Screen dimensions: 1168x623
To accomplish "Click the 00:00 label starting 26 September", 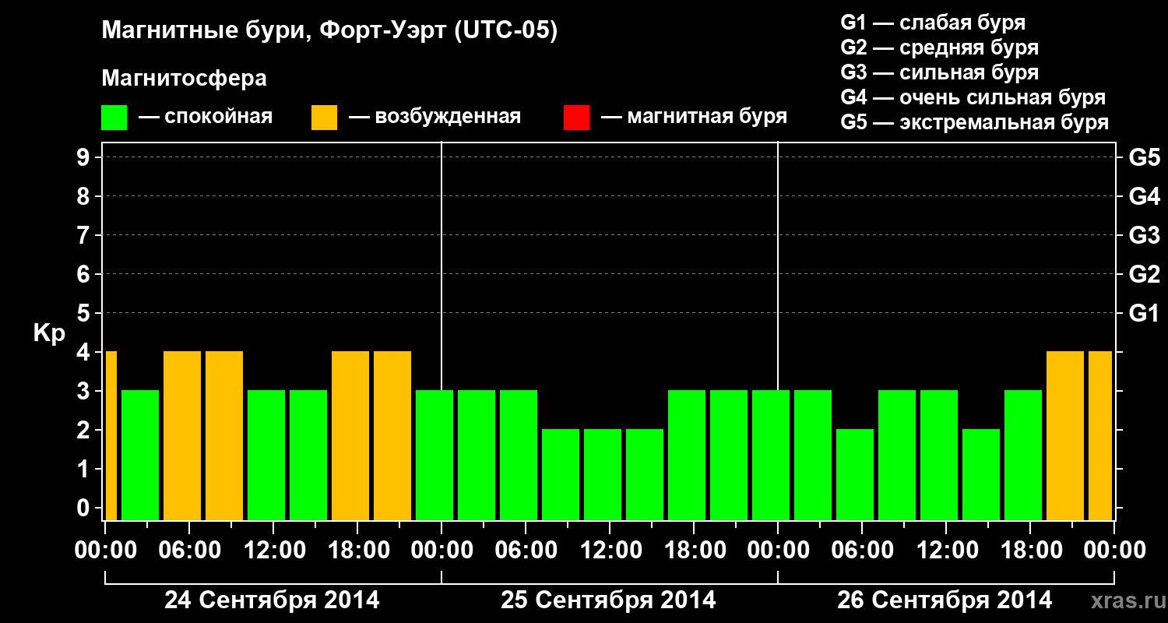I will [x=778, y=551].
